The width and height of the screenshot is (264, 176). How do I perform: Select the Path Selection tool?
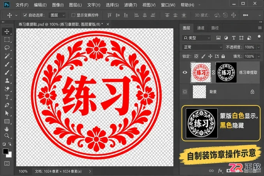7,113
